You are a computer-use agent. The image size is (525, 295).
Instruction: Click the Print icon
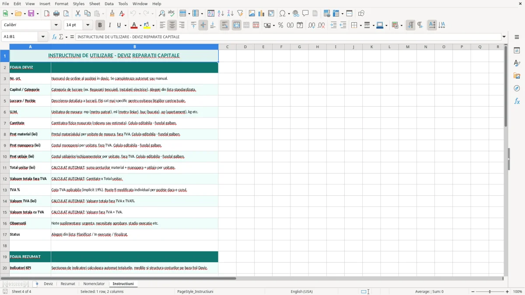[x=56, y=14]
